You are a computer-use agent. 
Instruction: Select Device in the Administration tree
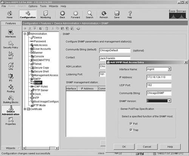pos(38,37)
